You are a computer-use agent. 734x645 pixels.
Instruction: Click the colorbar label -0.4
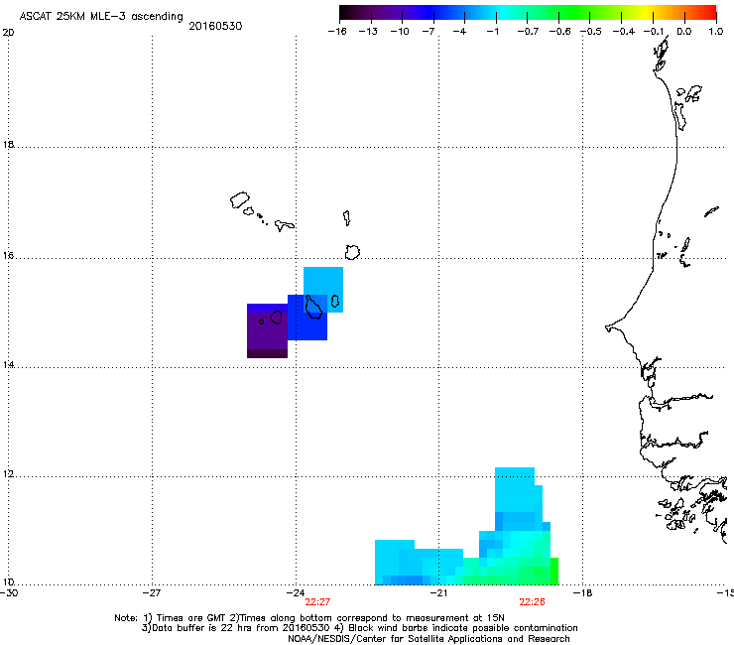click(624, 32)
